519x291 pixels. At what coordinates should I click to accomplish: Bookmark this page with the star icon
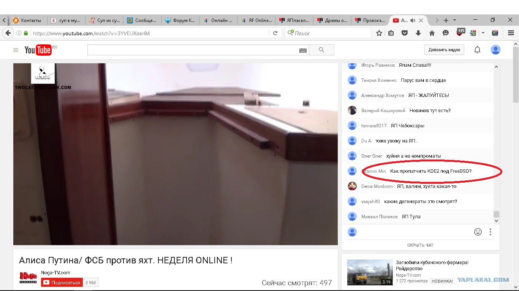pos(379,33)
